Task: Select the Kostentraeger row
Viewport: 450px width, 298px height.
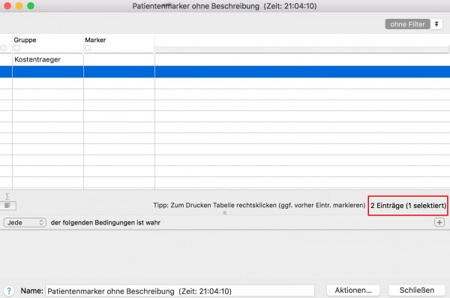Action: (x=225, y=60)
